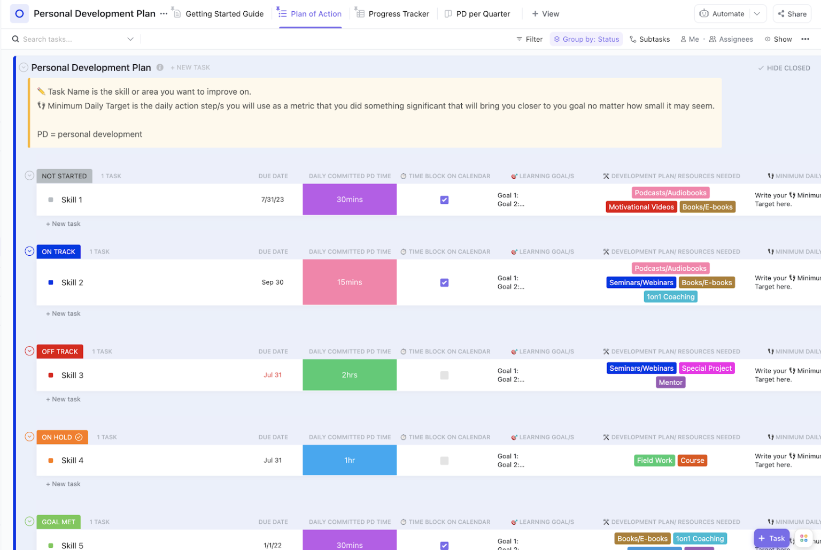Uncheck Time Block checkbox for Skill 2
Screen dimensions: 821x550
[444, 282]
